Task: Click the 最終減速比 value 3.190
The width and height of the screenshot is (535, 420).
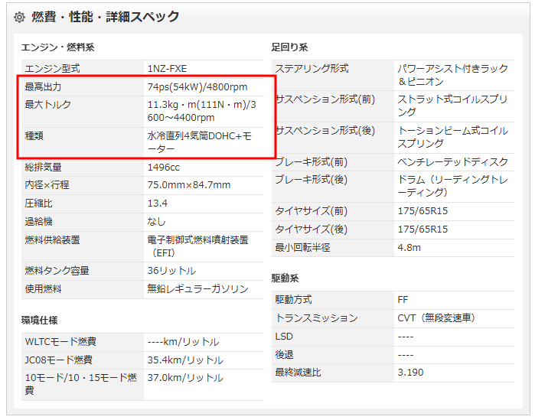Action: (410, 373)
